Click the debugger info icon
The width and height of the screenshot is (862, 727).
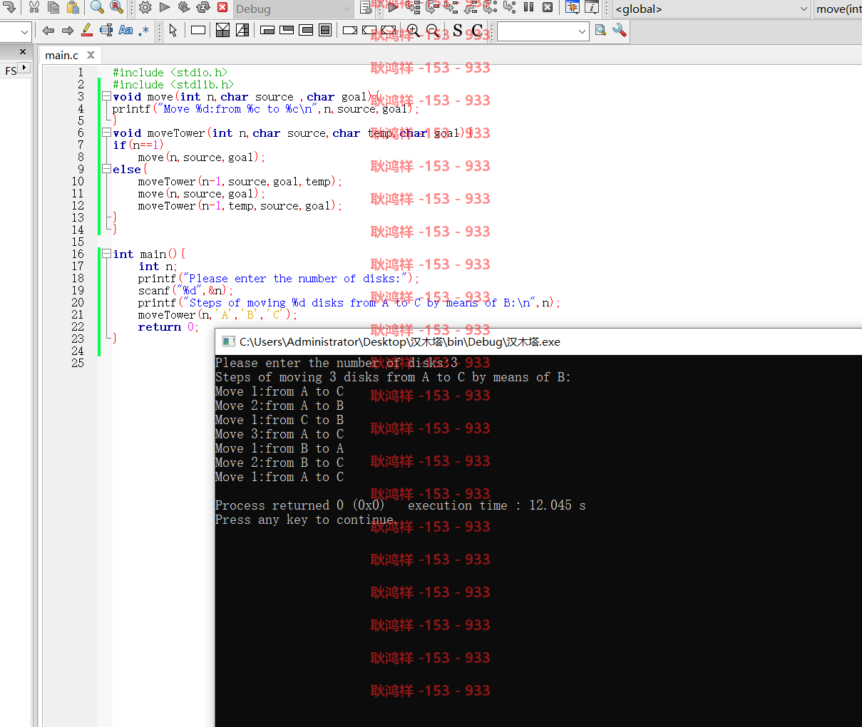[592, 8]
